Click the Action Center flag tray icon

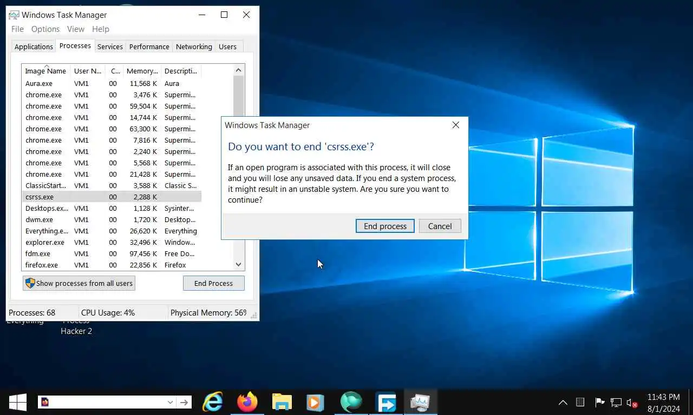599,402
